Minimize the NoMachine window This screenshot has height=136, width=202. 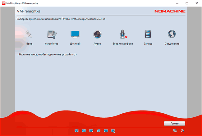tap(177, 3)
